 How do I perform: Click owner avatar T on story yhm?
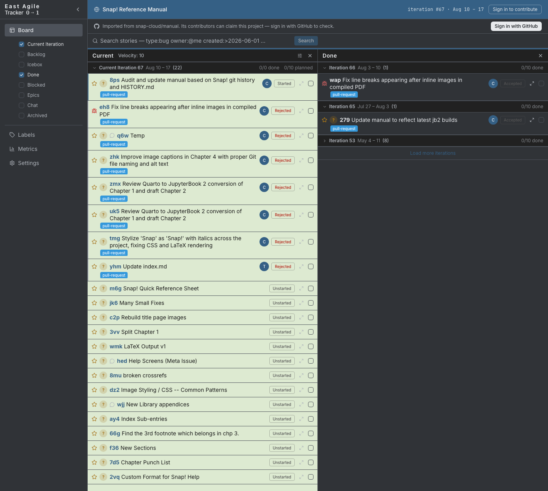264,266
